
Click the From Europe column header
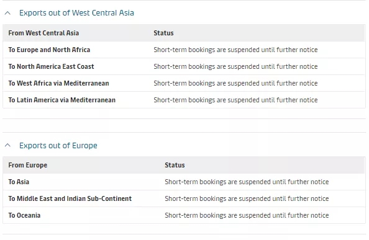coord(28,165)
